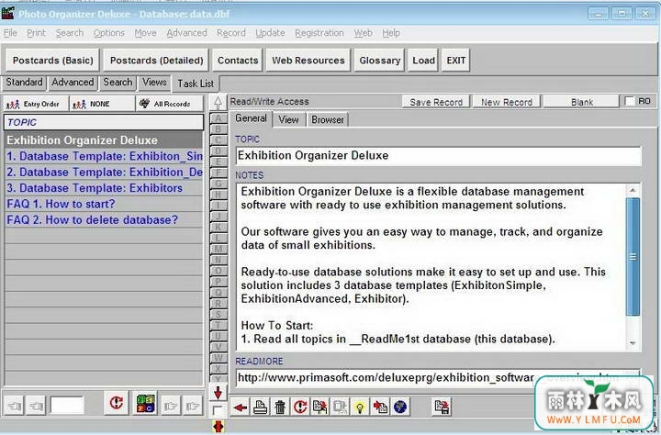Click the white up arrow above the alphabet index

pyautogui.click(x=218, y=103)
